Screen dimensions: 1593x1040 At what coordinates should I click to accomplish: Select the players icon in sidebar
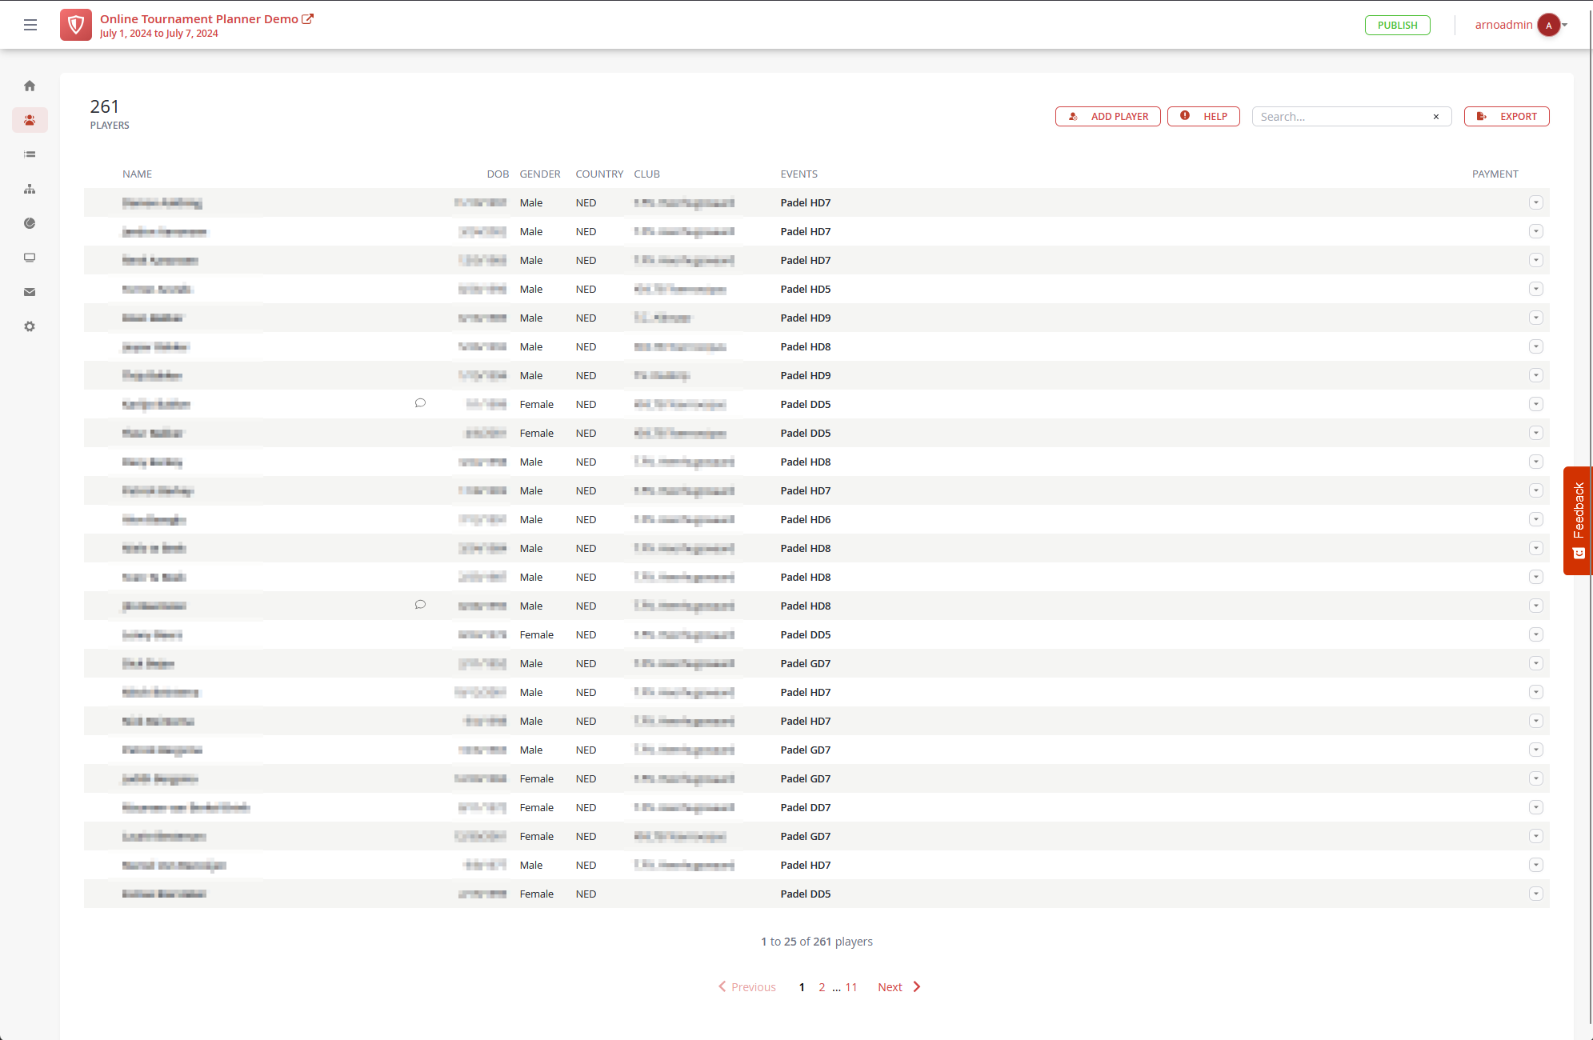point(30,120)
